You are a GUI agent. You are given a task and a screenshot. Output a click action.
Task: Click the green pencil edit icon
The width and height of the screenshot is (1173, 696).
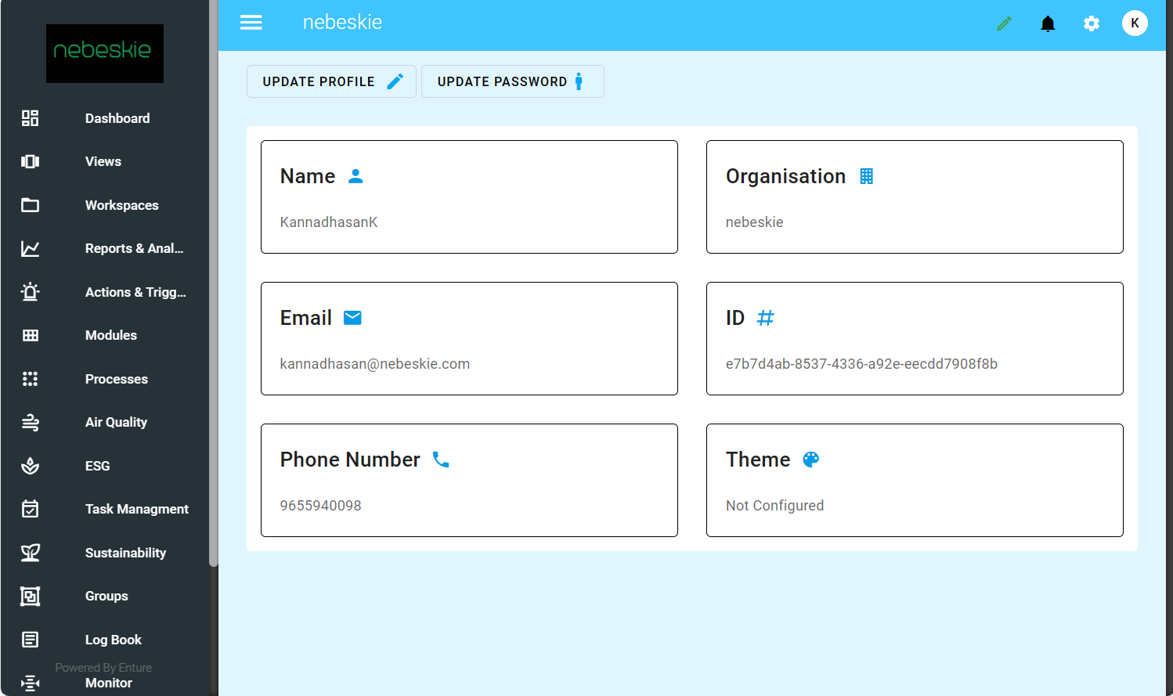(x=1004, y=23)
